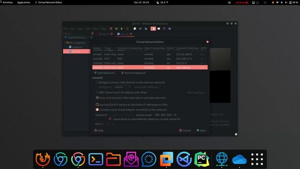Show all applications grid

point(257,159)
